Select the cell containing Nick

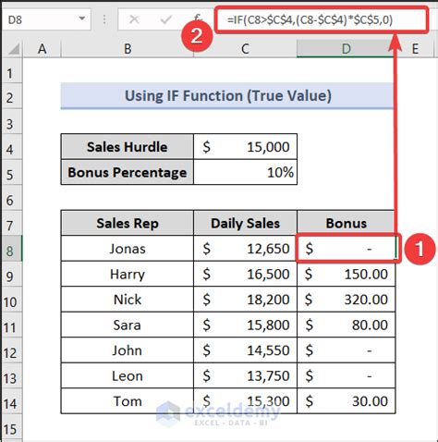click(x=128, y=300)
